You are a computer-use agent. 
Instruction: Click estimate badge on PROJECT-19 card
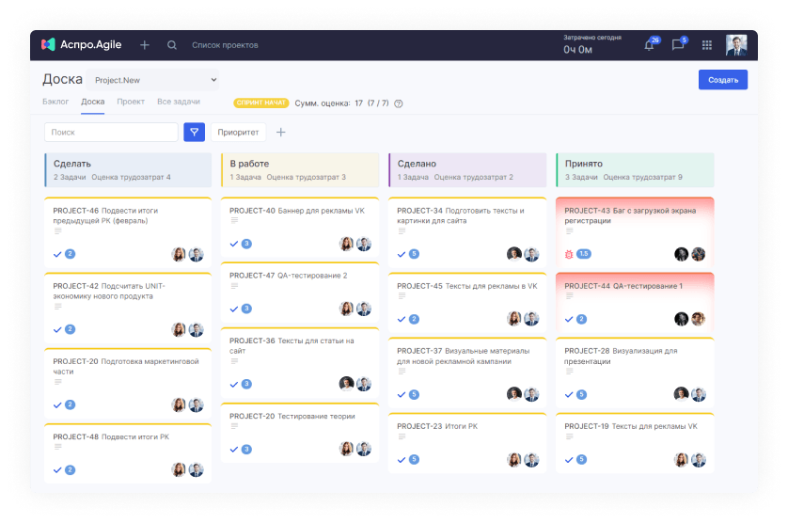pos(581,460)
